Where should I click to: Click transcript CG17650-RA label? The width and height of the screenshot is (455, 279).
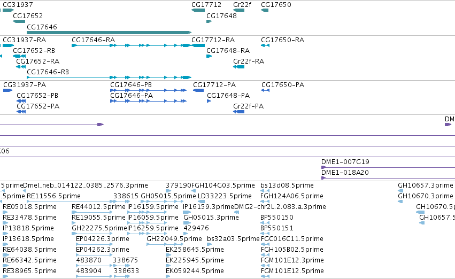(283, 40)
